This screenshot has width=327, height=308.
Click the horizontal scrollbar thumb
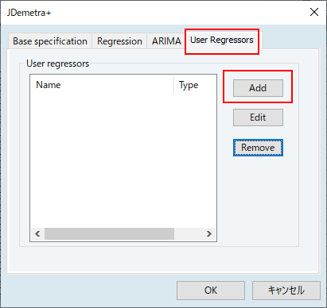point(109,234)
